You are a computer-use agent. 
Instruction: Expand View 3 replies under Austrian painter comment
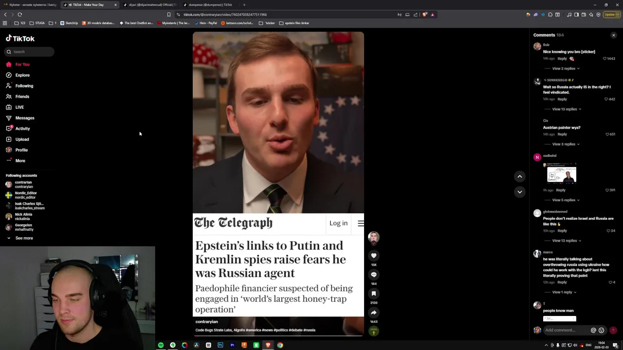coord(566,144)
